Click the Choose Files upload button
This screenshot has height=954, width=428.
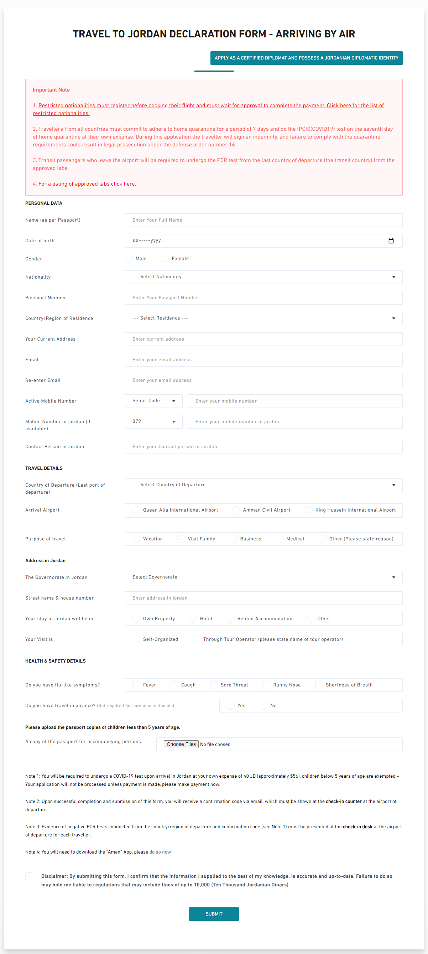point(181,745)
